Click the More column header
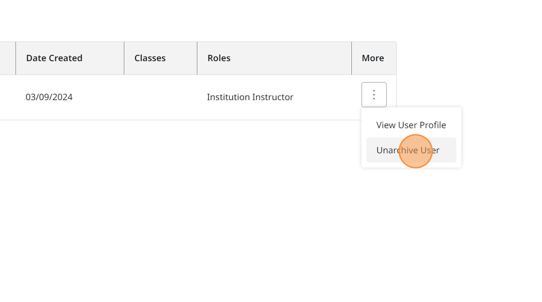Viewport: 542px width, 302px height. click(373, 58)
